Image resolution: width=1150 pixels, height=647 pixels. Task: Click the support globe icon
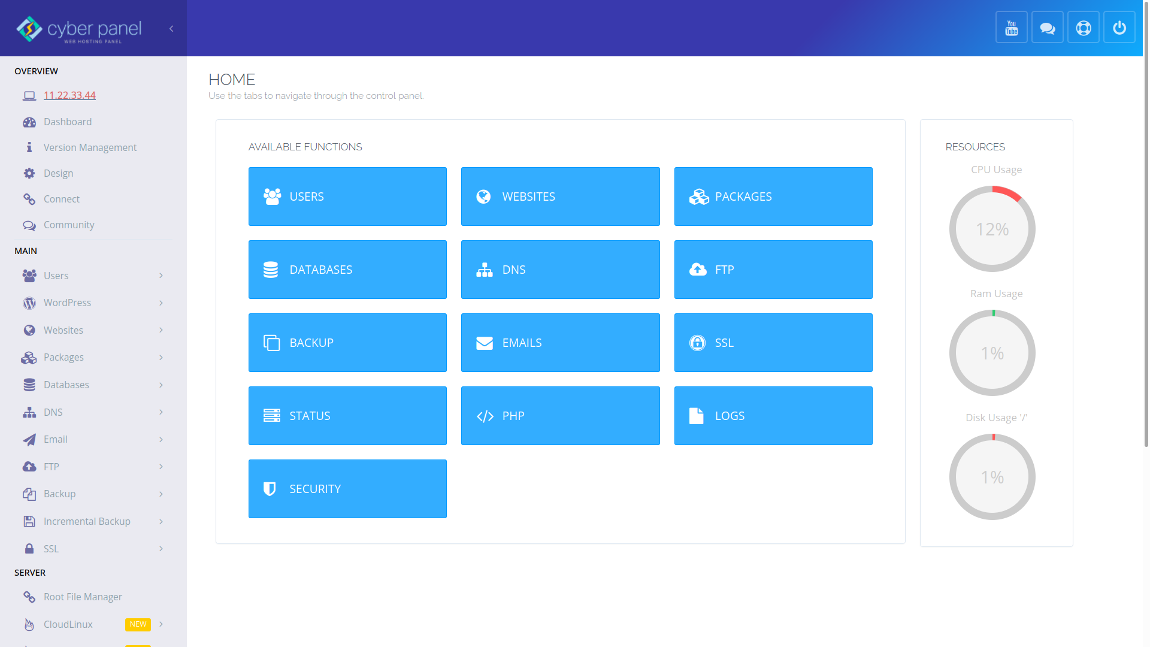pos(1083,27)
